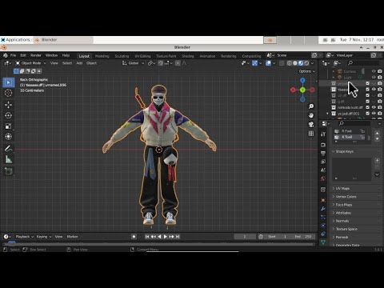Toggle viewport overlays button
This screenshot has height=288, width=384.
268,63
